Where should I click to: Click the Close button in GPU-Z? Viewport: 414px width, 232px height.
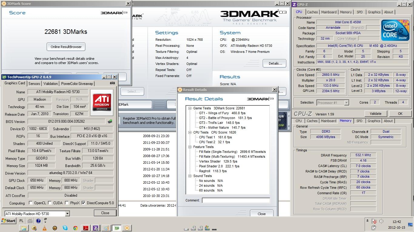pyautogui.click(x=105, y=213)
